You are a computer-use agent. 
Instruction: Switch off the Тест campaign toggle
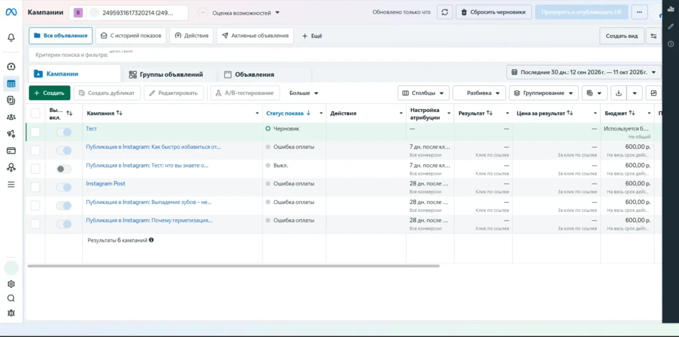coord(64,132)
